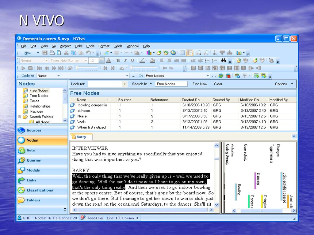
Task: Click the Stop playback square icon
Action: pos(30,68)
